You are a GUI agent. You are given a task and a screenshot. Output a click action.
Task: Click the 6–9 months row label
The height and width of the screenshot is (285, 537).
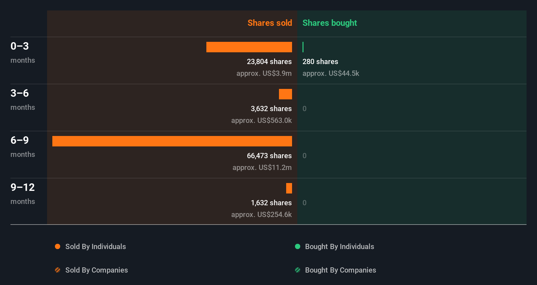coord(23,147)
